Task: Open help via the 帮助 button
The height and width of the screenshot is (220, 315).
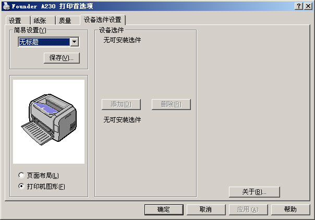Action: [290, 210]
